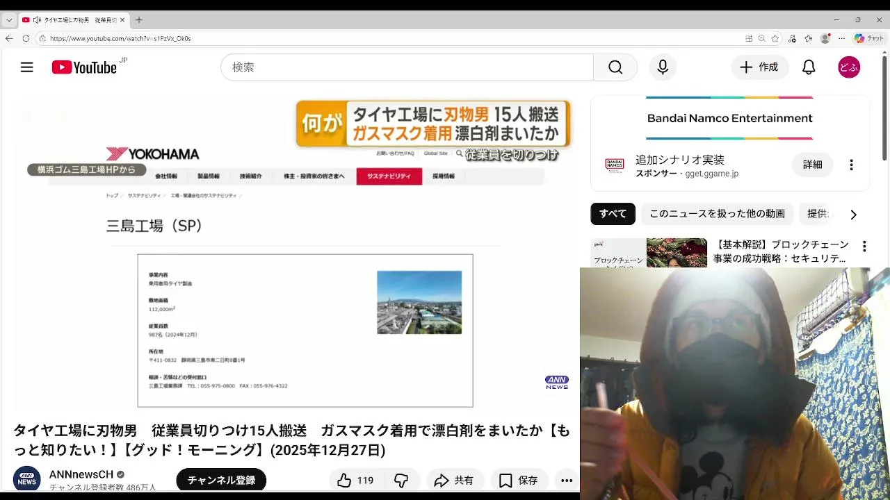The image size is (890, 500).
Task: Focus the 検索 search input field
Action: point(407,67)
